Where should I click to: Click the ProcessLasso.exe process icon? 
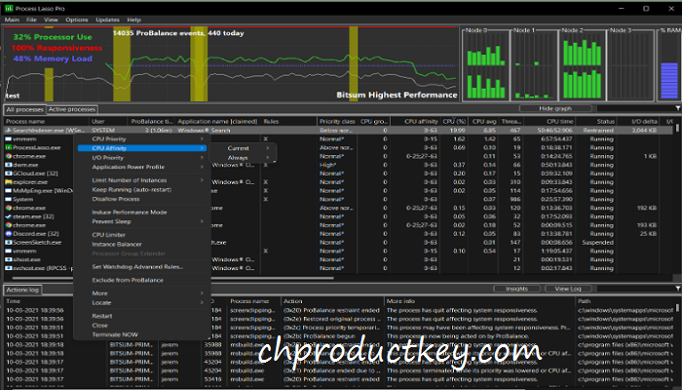coord(8,147)
